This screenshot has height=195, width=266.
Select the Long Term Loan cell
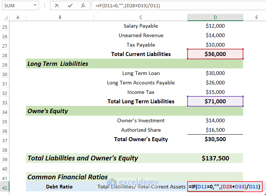click(140, 73)
